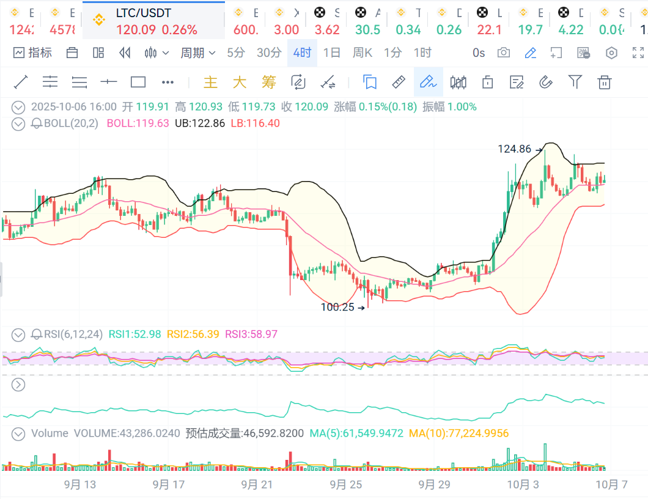
Task: Open the candlestick chart type dropdown
Action: [156, 53]
